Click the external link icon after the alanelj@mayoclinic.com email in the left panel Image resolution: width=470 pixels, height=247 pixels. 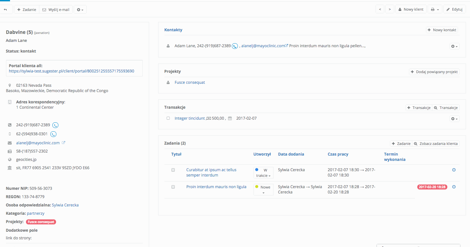tap(64, 143)
